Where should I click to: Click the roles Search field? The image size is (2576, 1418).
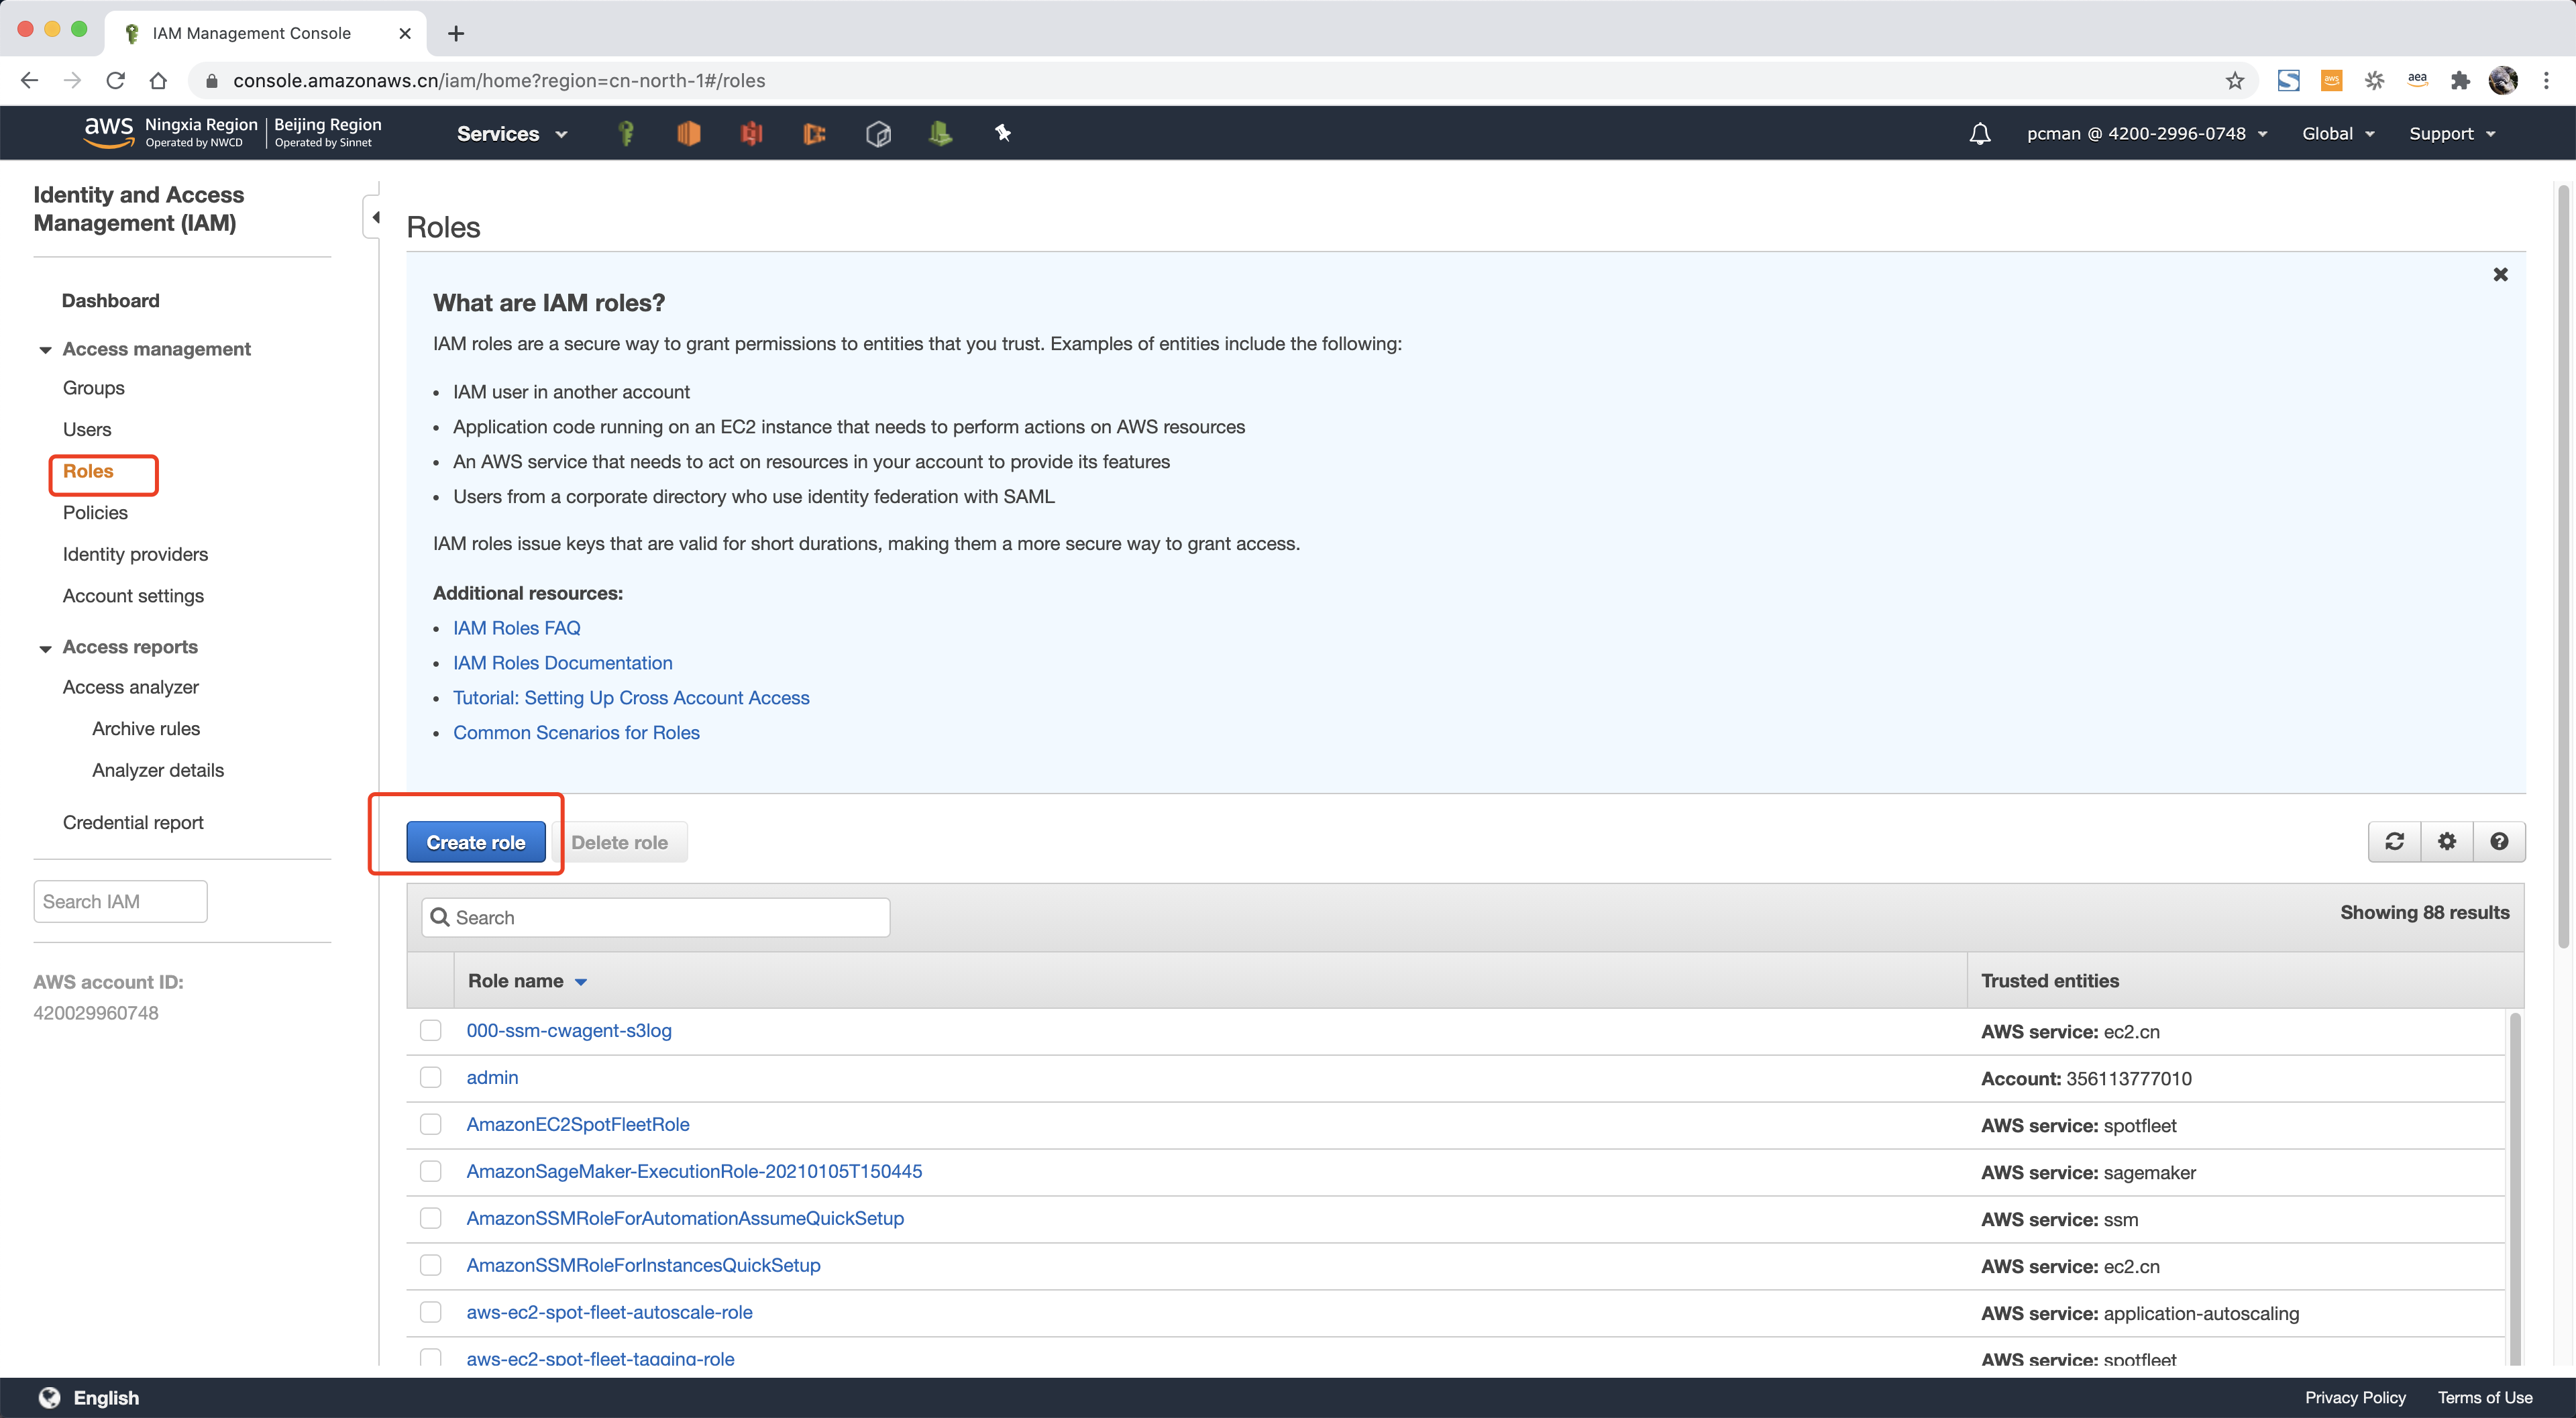pyautogui.click(x=656, y=917)
